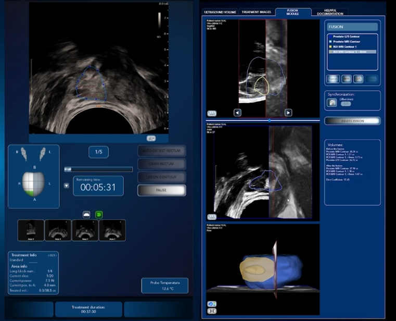Click the synchronization lock icon
The height and width of the screenshot is (321, 396).
331,103
